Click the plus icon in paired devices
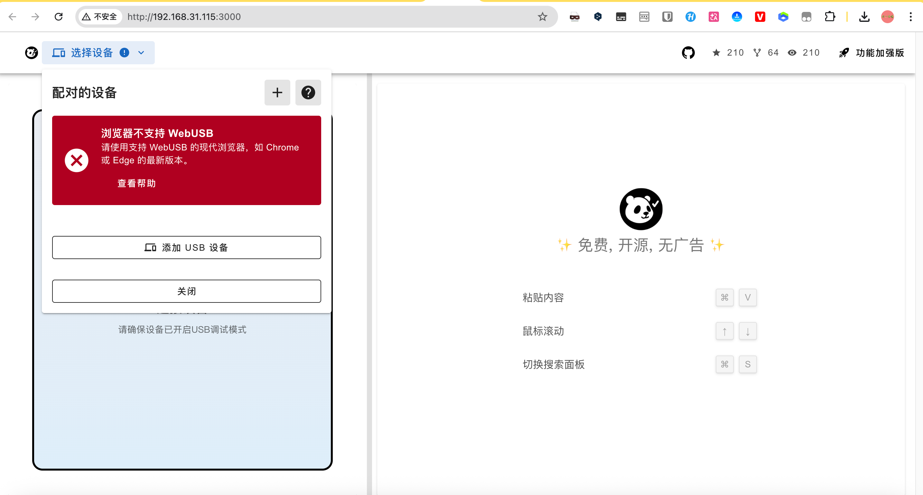Screen dimensions: 923x495 (x=277, y=93)
